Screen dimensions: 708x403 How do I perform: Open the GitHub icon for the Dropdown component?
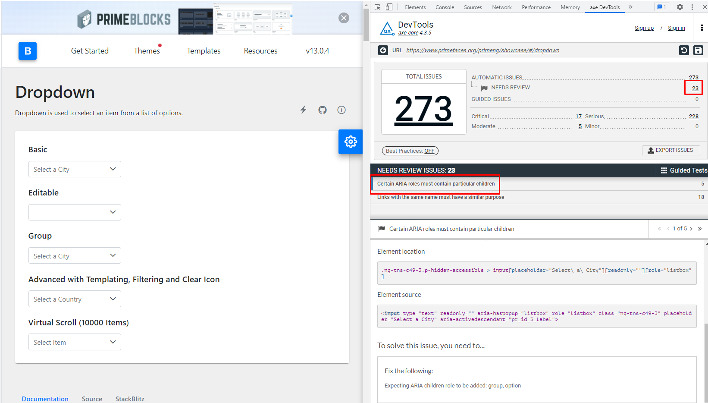point(322,110)
